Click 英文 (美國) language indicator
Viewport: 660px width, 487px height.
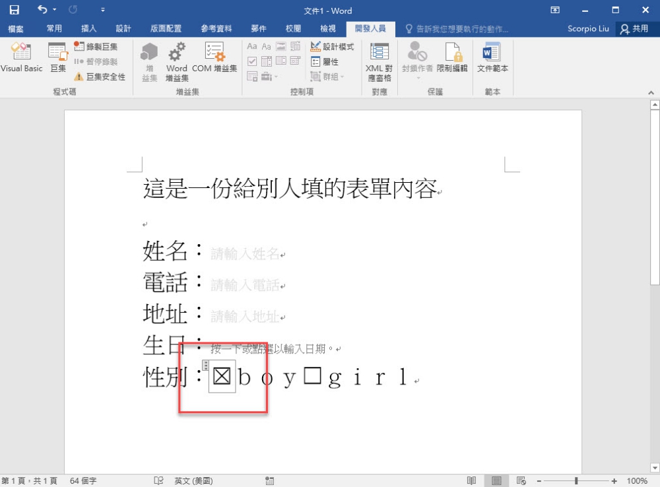(193, 480)
